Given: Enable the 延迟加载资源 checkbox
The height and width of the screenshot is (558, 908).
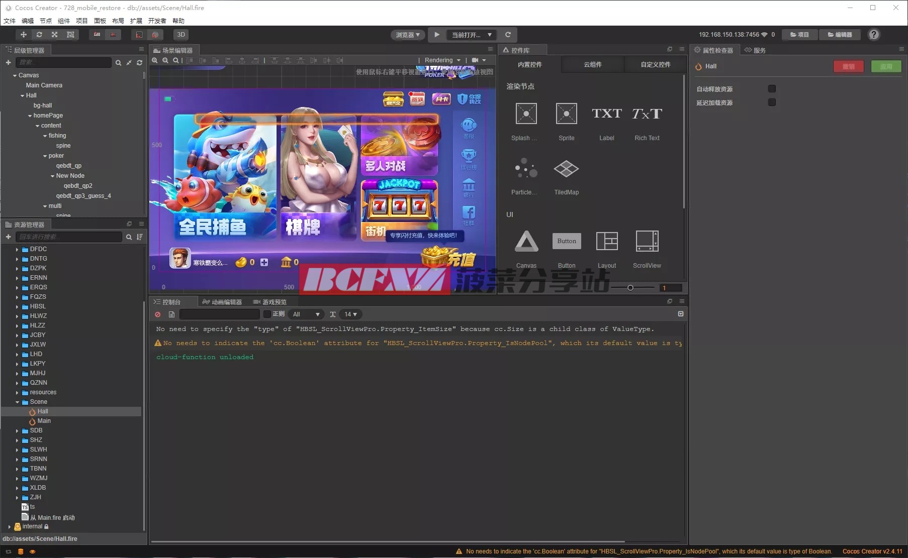Looking at the screenshot, I should click(x=772, y=102).
